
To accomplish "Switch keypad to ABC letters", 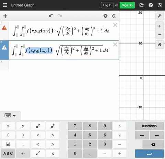I will (8, 153).
